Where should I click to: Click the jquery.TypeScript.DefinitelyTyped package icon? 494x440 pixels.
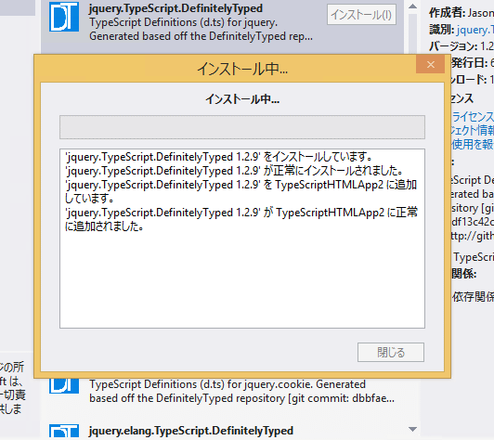coord(64,17)
